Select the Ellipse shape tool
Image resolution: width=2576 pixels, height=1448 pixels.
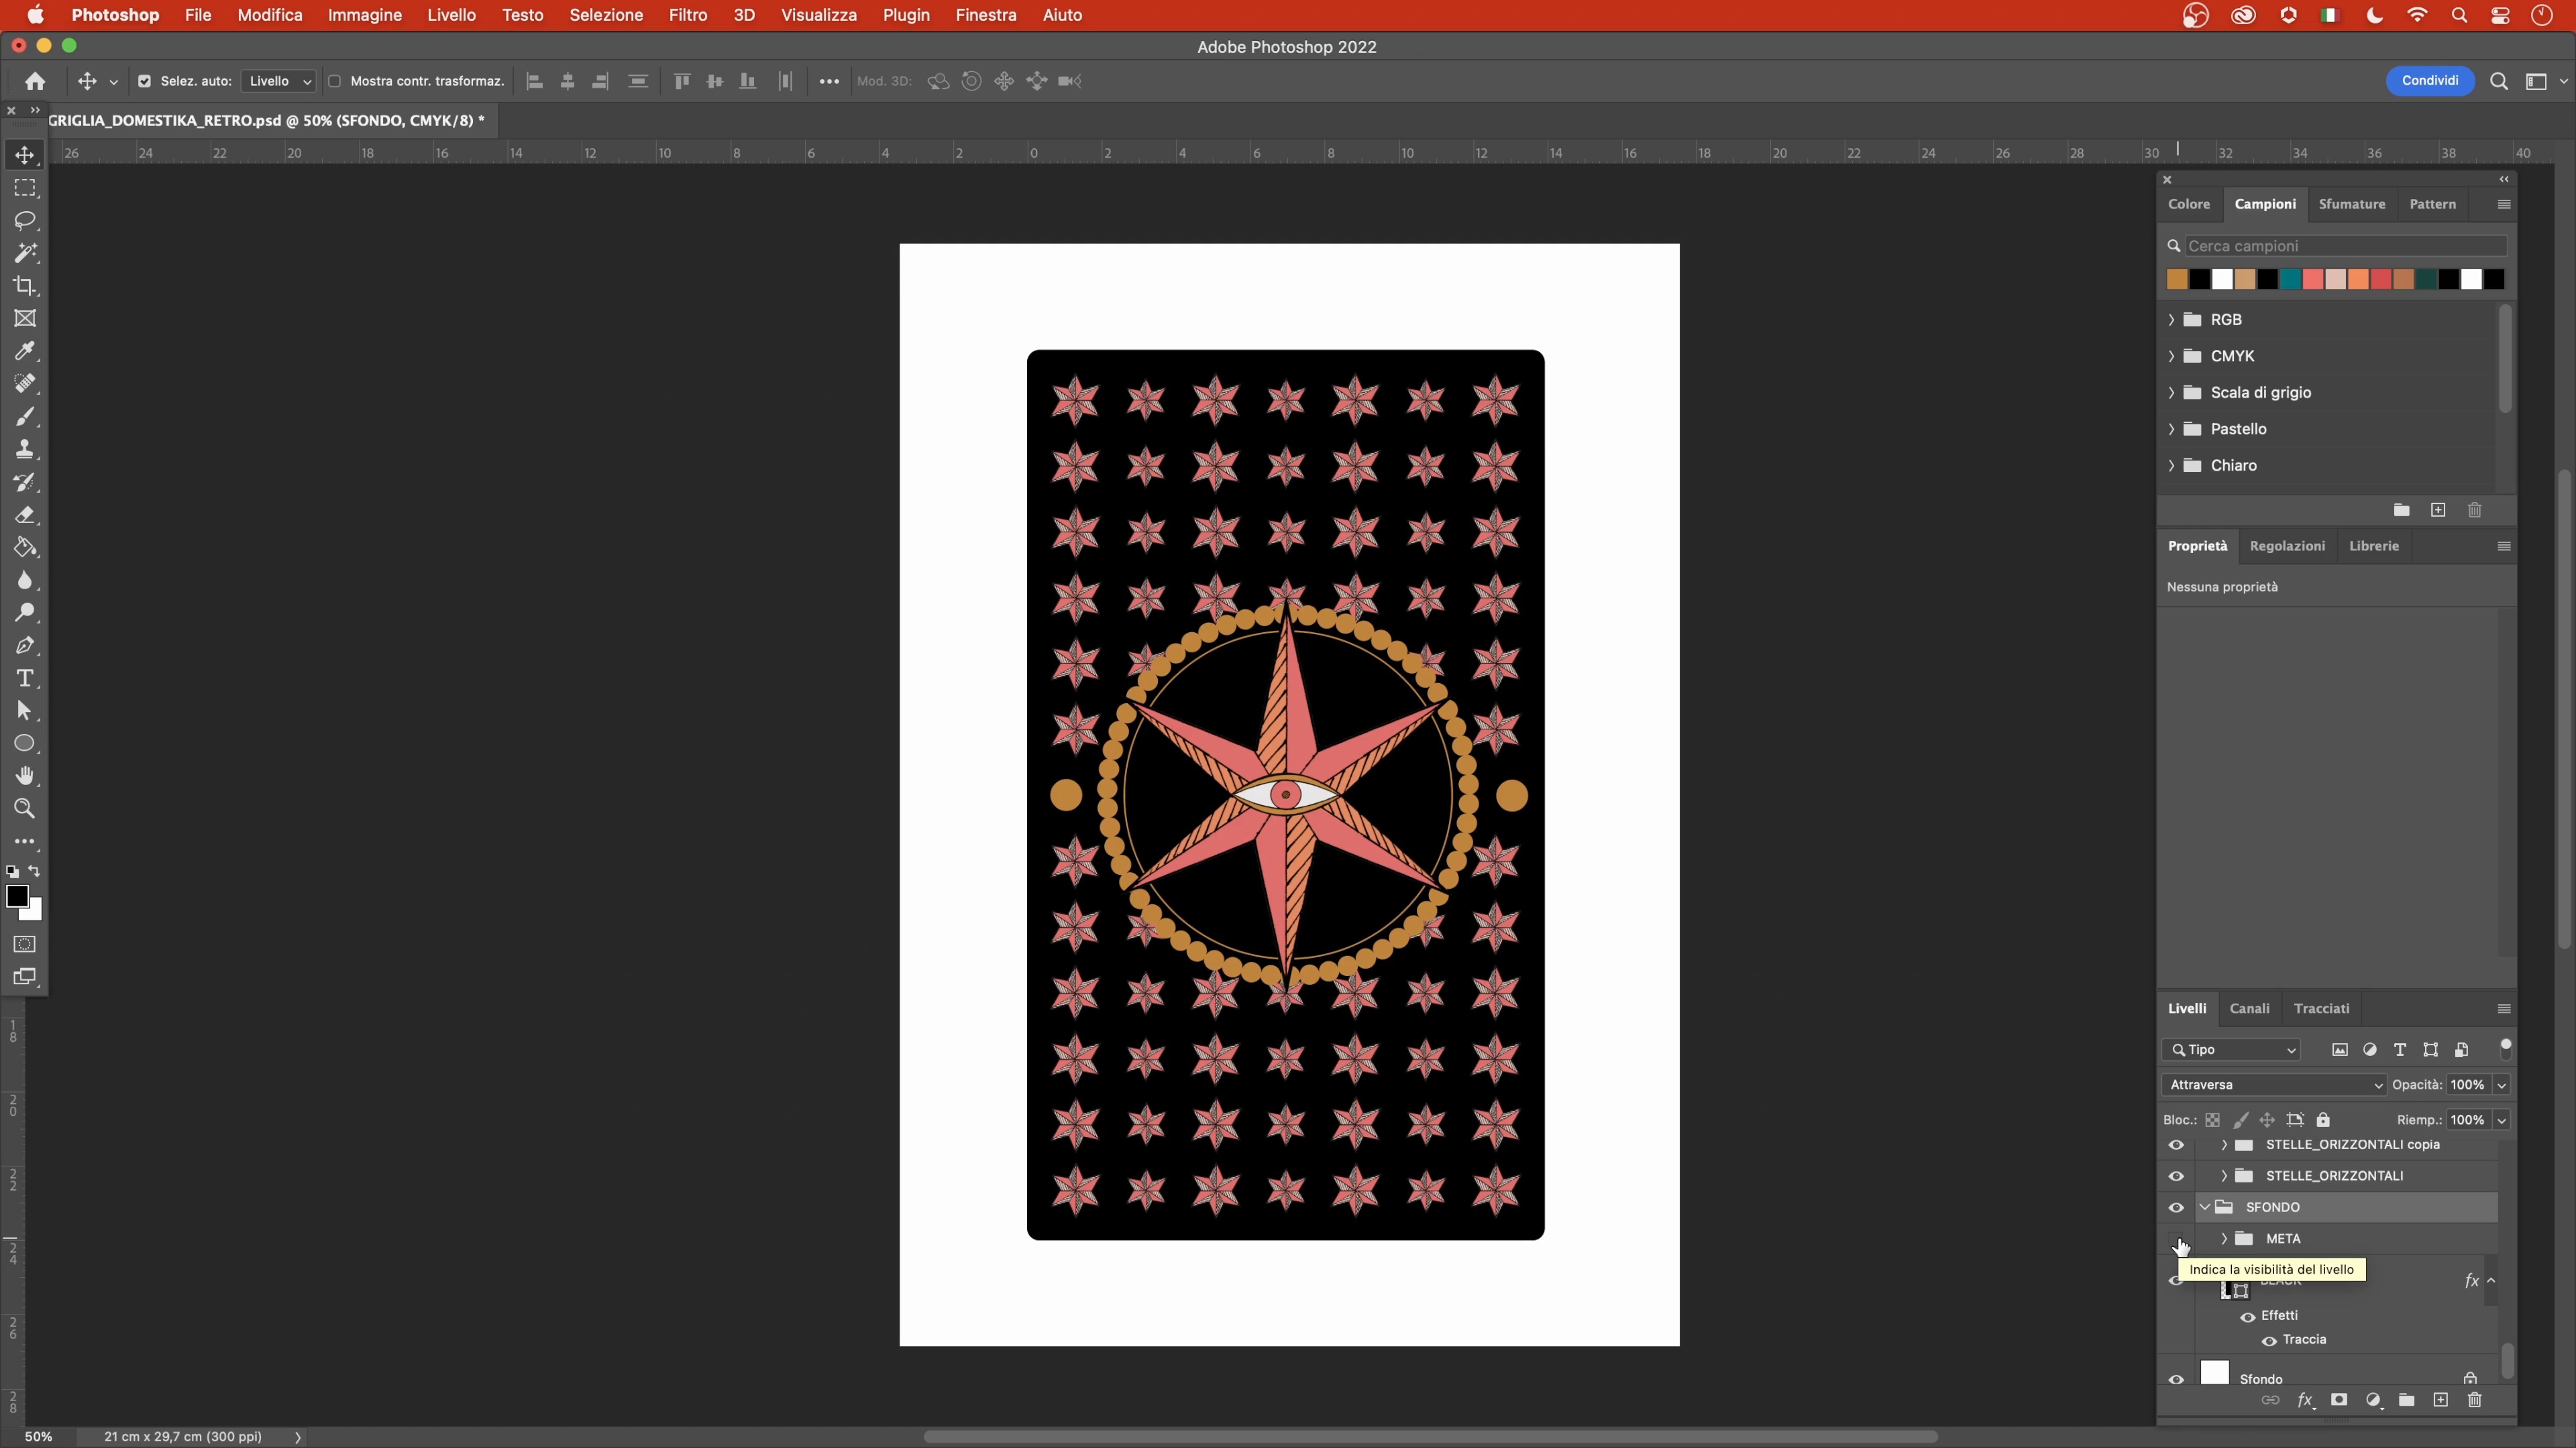coord(24,743)
